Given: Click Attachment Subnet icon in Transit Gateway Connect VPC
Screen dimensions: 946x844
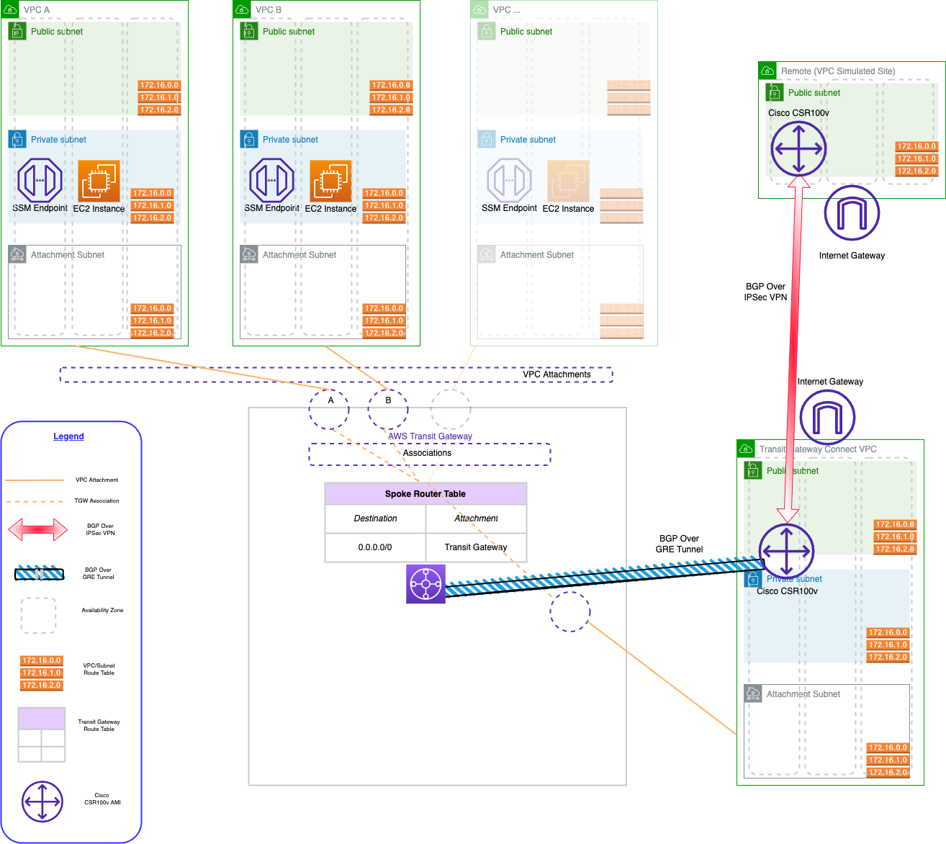Looking at the screenshot, I should click(x=753, y=693).
